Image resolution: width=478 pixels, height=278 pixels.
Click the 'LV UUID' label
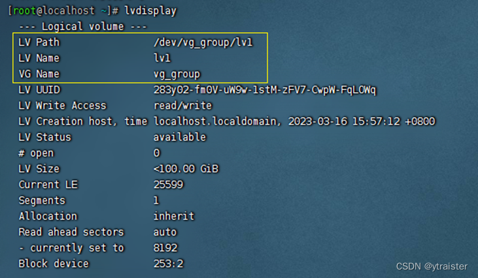coord(39,89)
